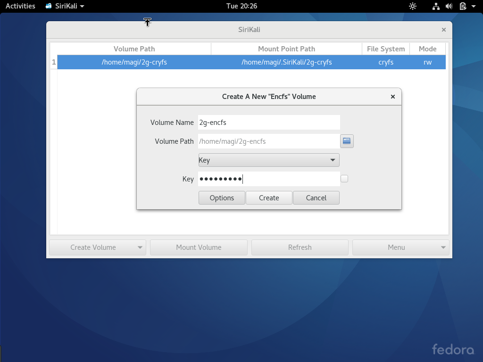Select the Mount Point Path column header
The width and height of the screenshot is (483, 362).
[286, 49]
